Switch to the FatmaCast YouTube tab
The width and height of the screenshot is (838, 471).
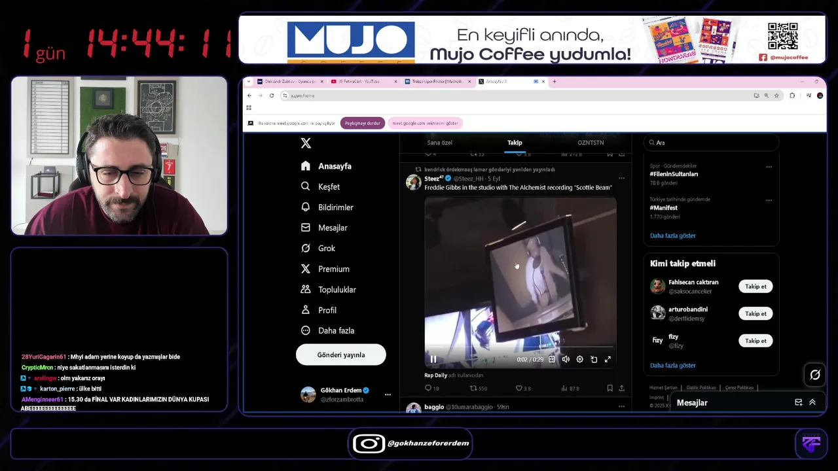pyautogui.click(x=363, y=82)
